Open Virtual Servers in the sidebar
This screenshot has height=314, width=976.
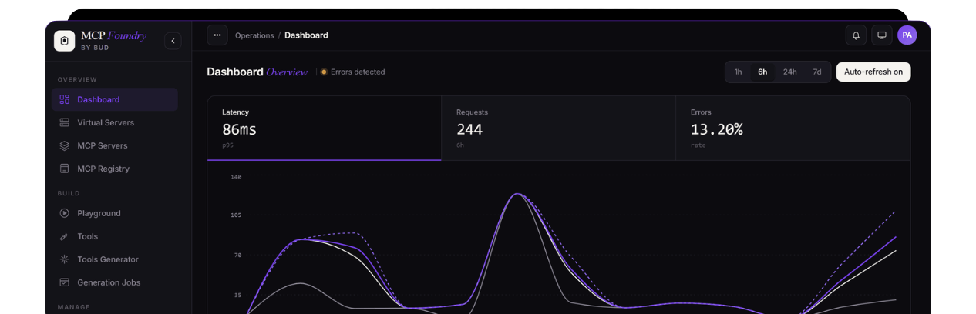pyautogui.click(x=115, y=122)
